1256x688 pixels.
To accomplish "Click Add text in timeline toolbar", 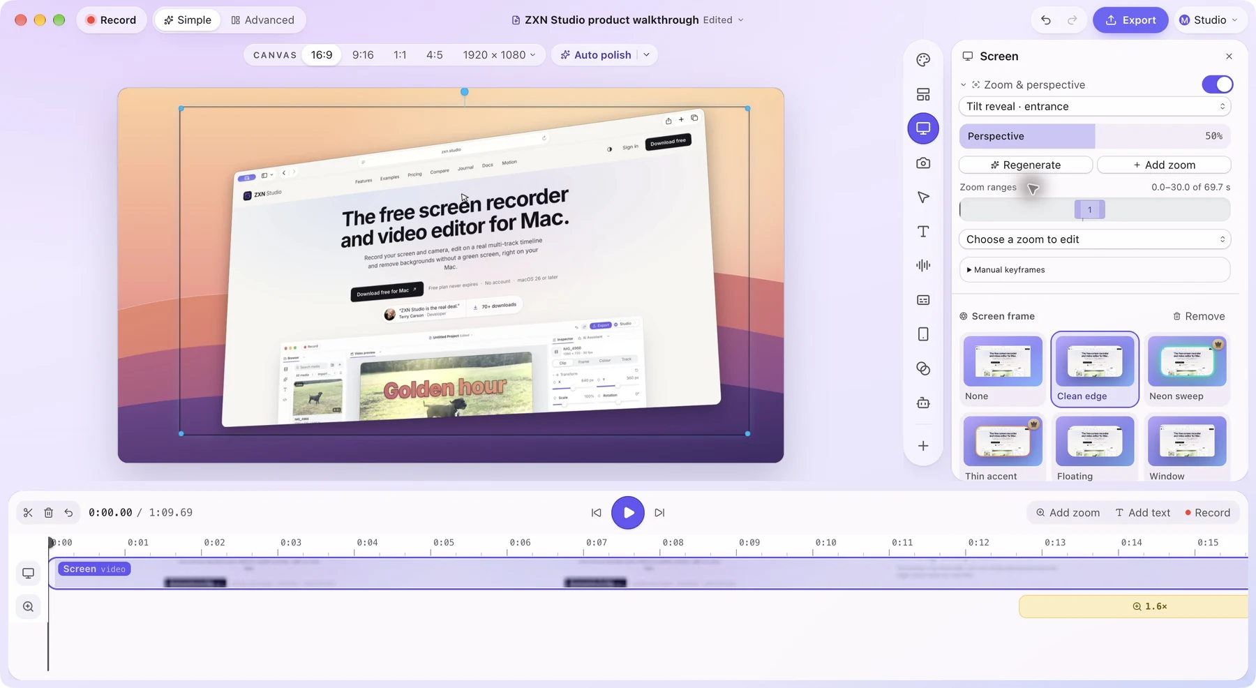I will click(x=1143, y=513).
